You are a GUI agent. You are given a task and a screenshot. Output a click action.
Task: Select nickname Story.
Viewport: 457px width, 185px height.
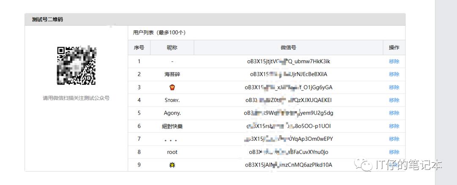pos(172,100)
